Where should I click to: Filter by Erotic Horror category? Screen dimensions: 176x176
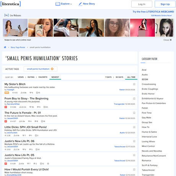click(148, 94)
